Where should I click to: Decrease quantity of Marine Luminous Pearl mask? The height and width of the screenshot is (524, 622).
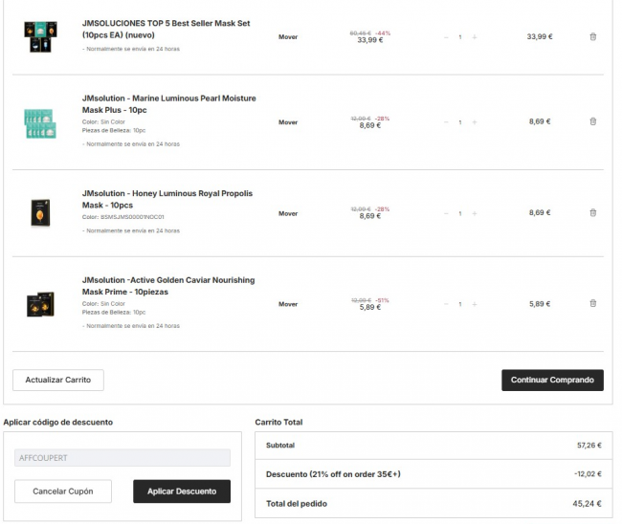tap(445, 122)
